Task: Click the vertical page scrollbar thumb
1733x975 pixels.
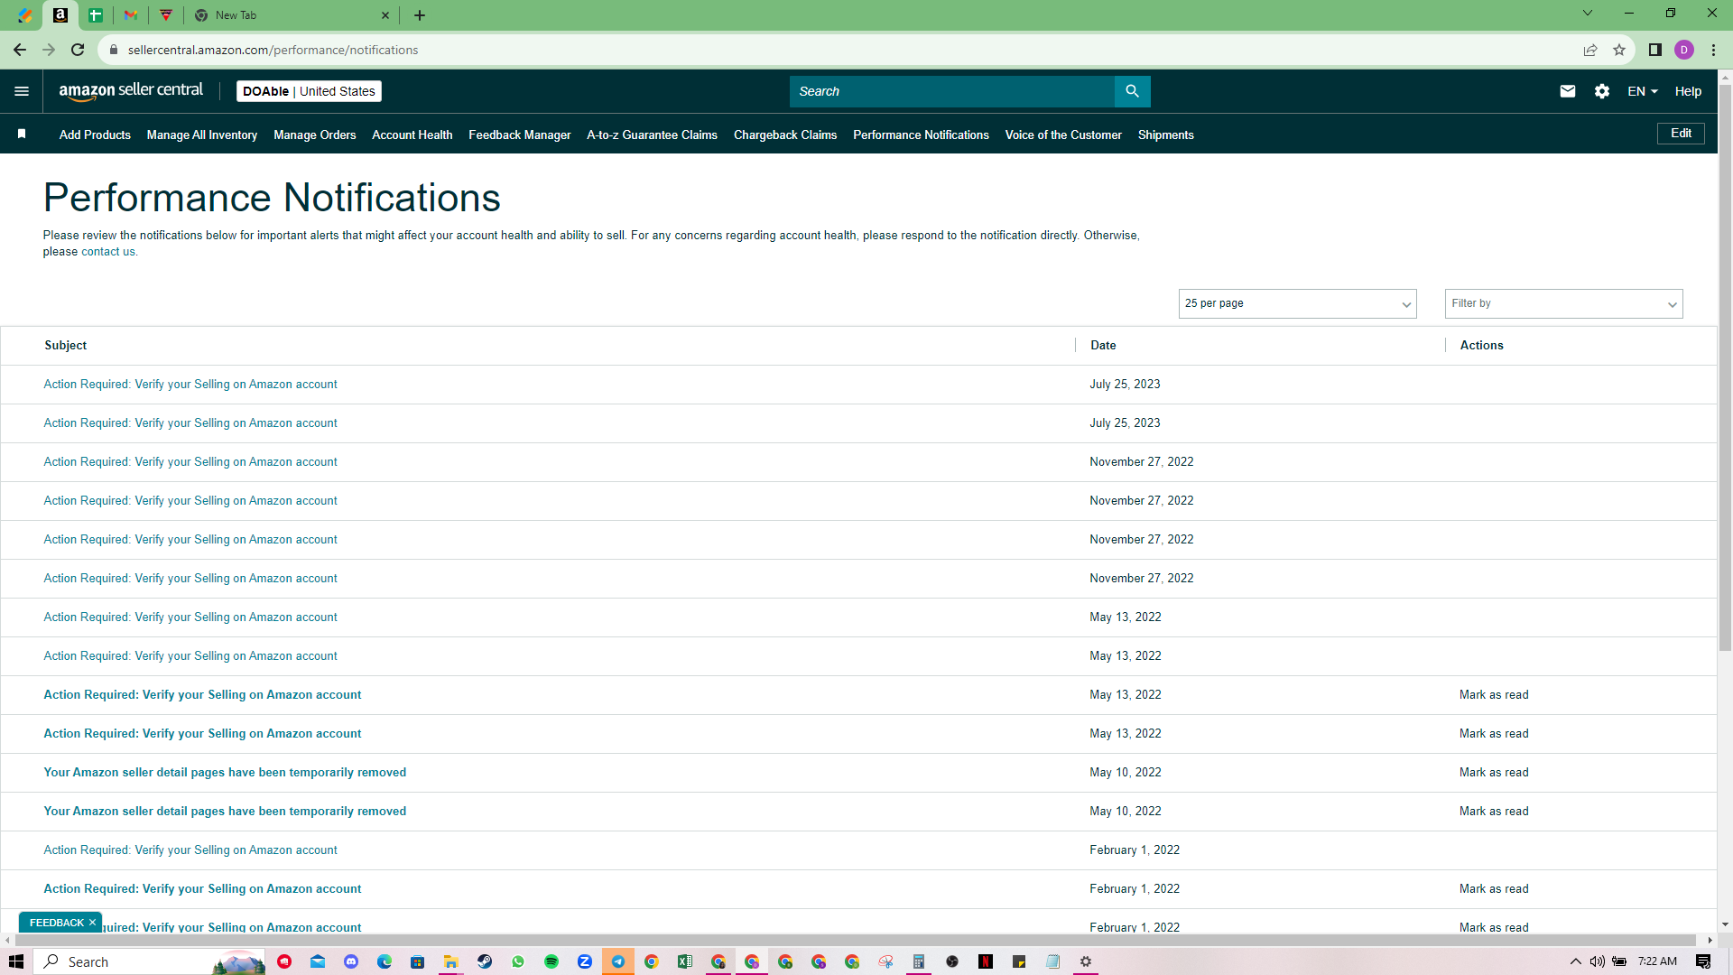Action: [1725, 367]
